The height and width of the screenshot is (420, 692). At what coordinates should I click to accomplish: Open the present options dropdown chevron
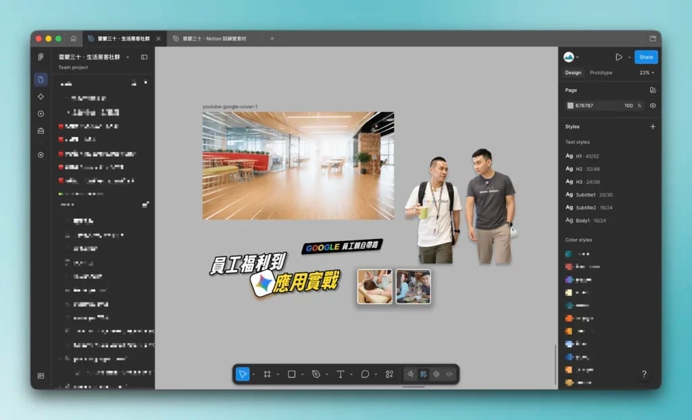[629, 57]
